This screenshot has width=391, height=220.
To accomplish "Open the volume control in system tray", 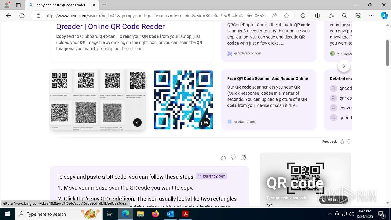I will (352, 214).
